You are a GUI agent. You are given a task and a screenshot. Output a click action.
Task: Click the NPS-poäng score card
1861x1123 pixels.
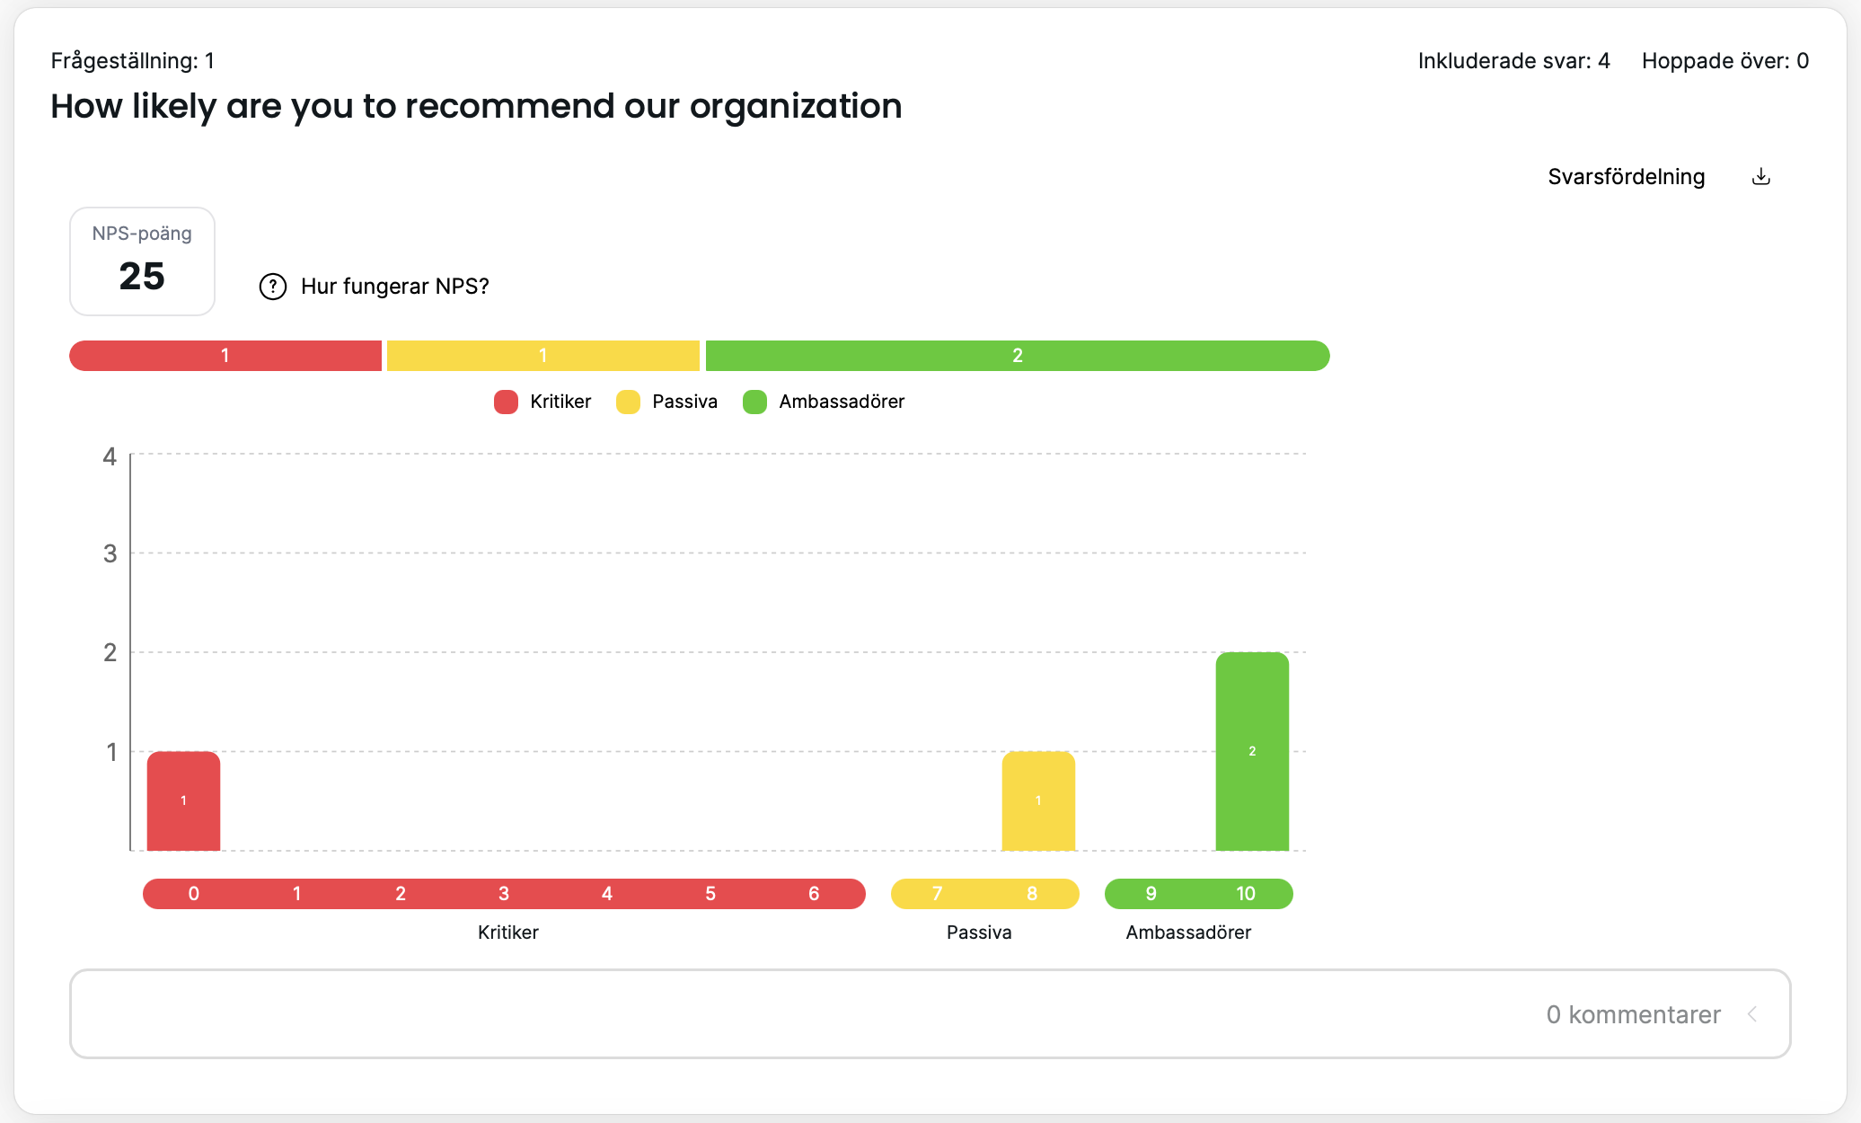[x=142, y=261]
